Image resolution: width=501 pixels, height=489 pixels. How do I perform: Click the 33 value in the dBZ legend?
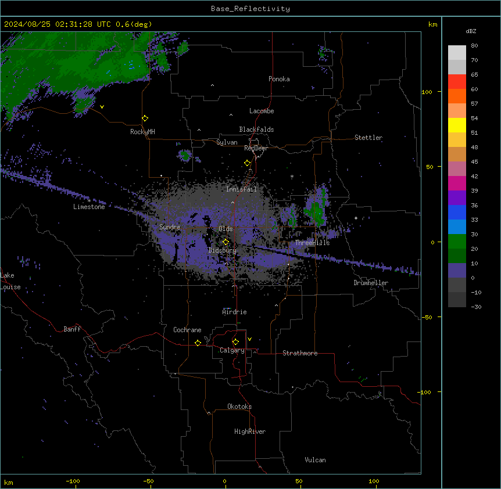click(474, 220)
